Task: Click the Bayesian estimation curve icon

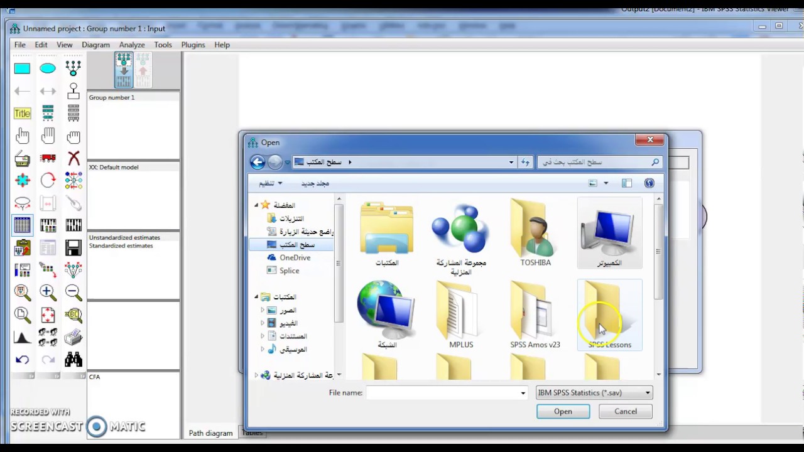Action: (22, 338)
